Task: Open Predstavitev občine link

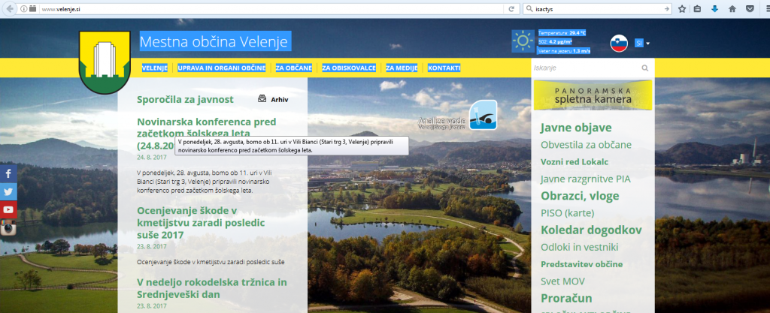Action: (581, 264)
